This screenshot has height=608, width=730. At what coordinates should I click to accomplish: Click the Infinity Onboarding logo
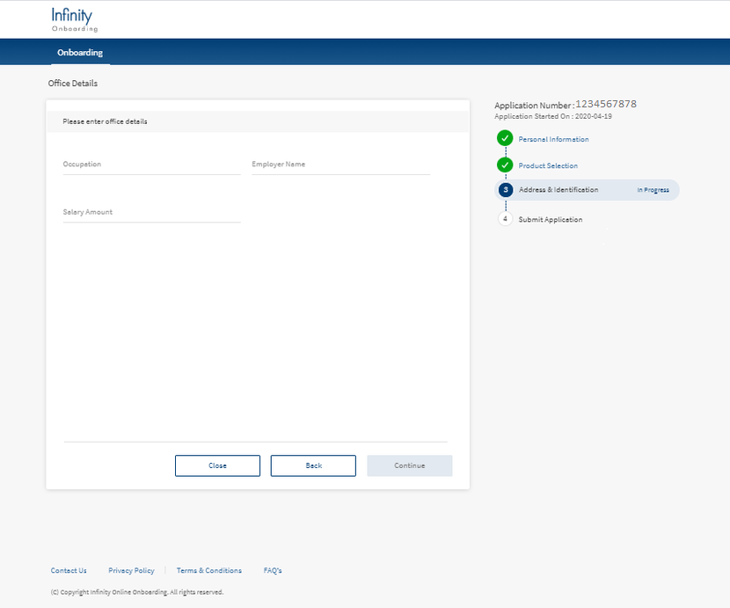tap(74, 19)
